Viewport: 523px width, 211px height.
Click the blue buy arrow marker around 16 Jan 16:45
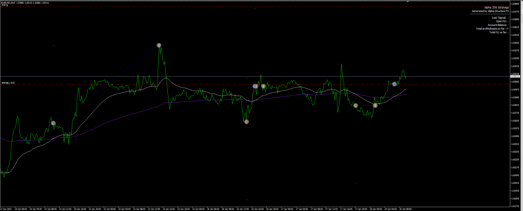click(255, 86)
